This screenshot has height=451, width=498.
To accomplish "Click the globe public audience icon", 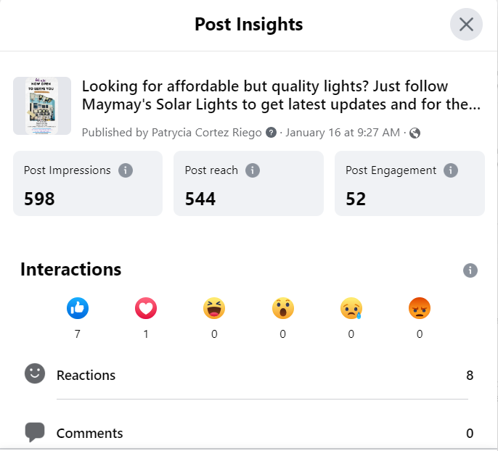I will [x=415, y=133].
